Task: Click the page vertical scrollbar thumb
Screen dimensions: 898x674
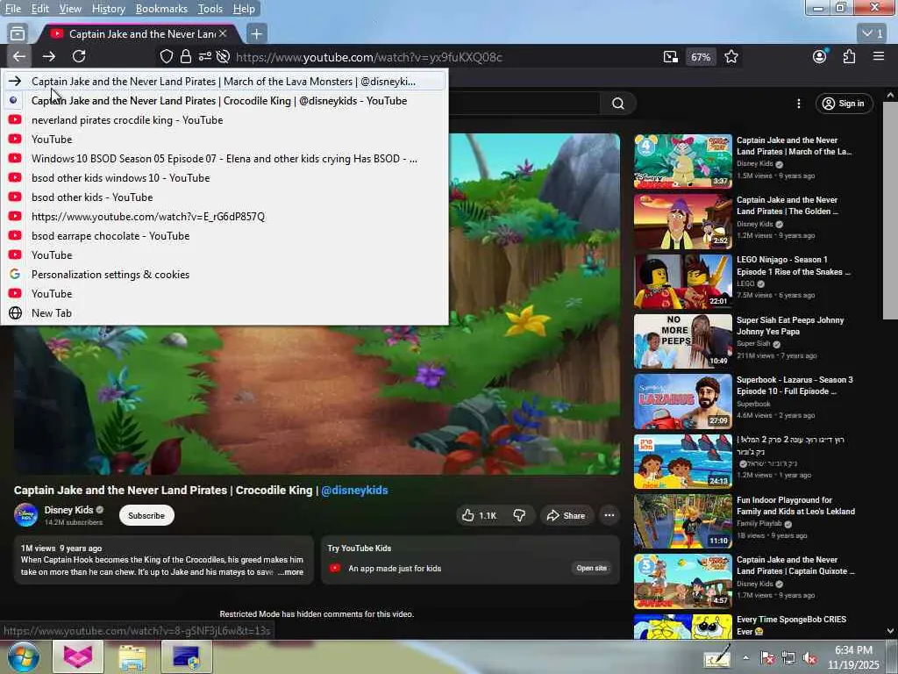Action: [890, 211]
